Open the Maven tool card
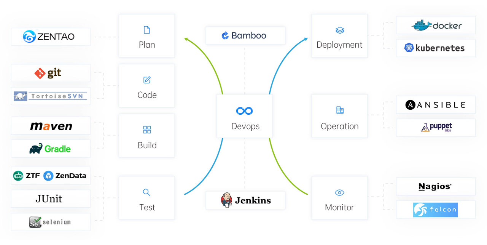 pyautogui.click(x=51, y=126)
